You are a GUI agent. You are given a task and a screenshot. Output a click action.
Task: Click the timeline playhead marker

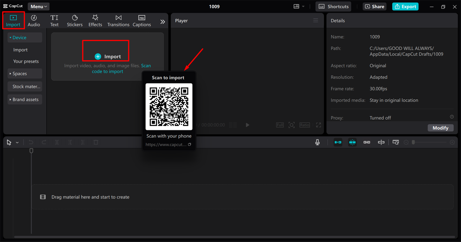(x=31, y=151)
